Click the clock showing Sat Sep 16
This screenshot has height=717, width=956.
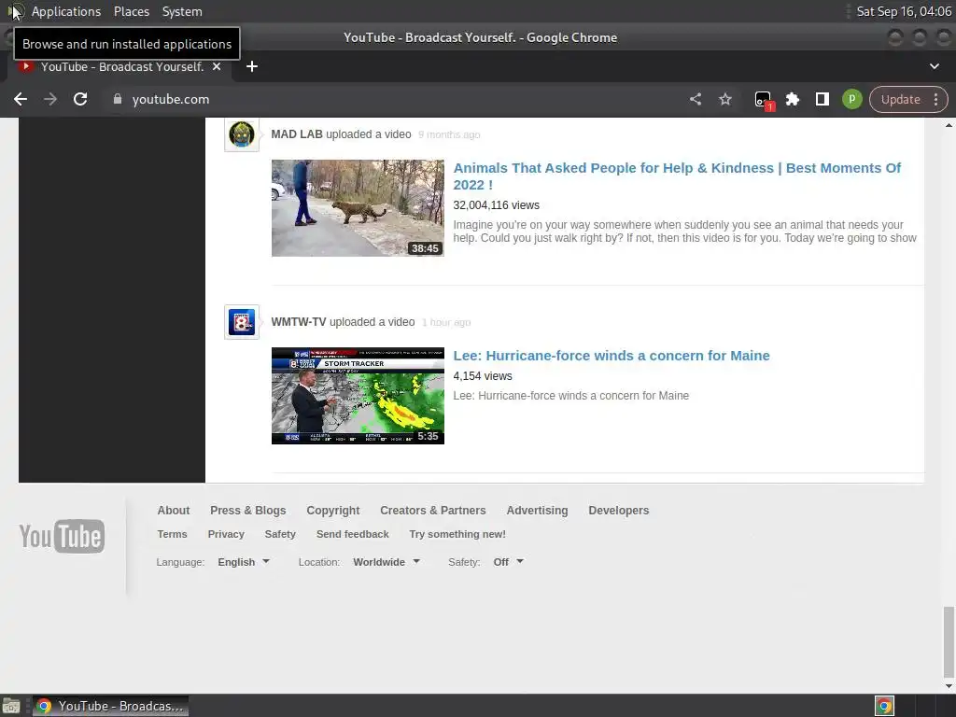[x=904, y=11]
